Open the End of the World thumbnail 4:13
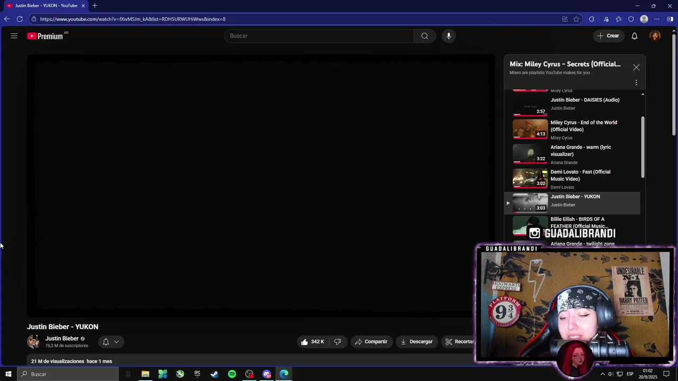The image size is (678, 381). 530,129
